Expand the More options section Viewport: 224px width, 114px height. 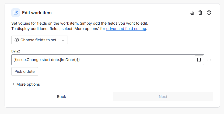pos(26,84)
